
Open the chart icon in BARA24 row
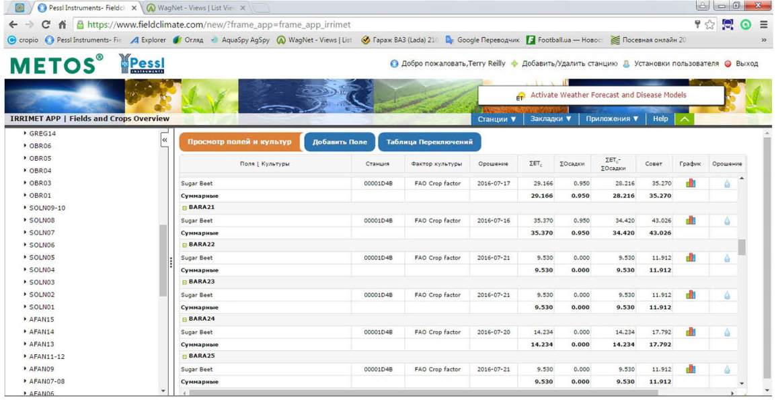pos(690,332)
